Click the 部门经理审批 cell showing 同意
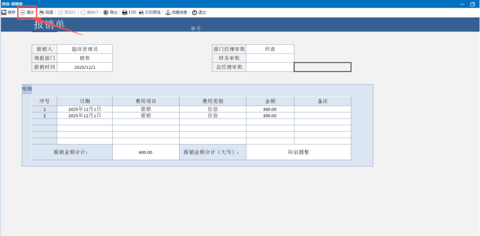 click(x=270, y=49)
